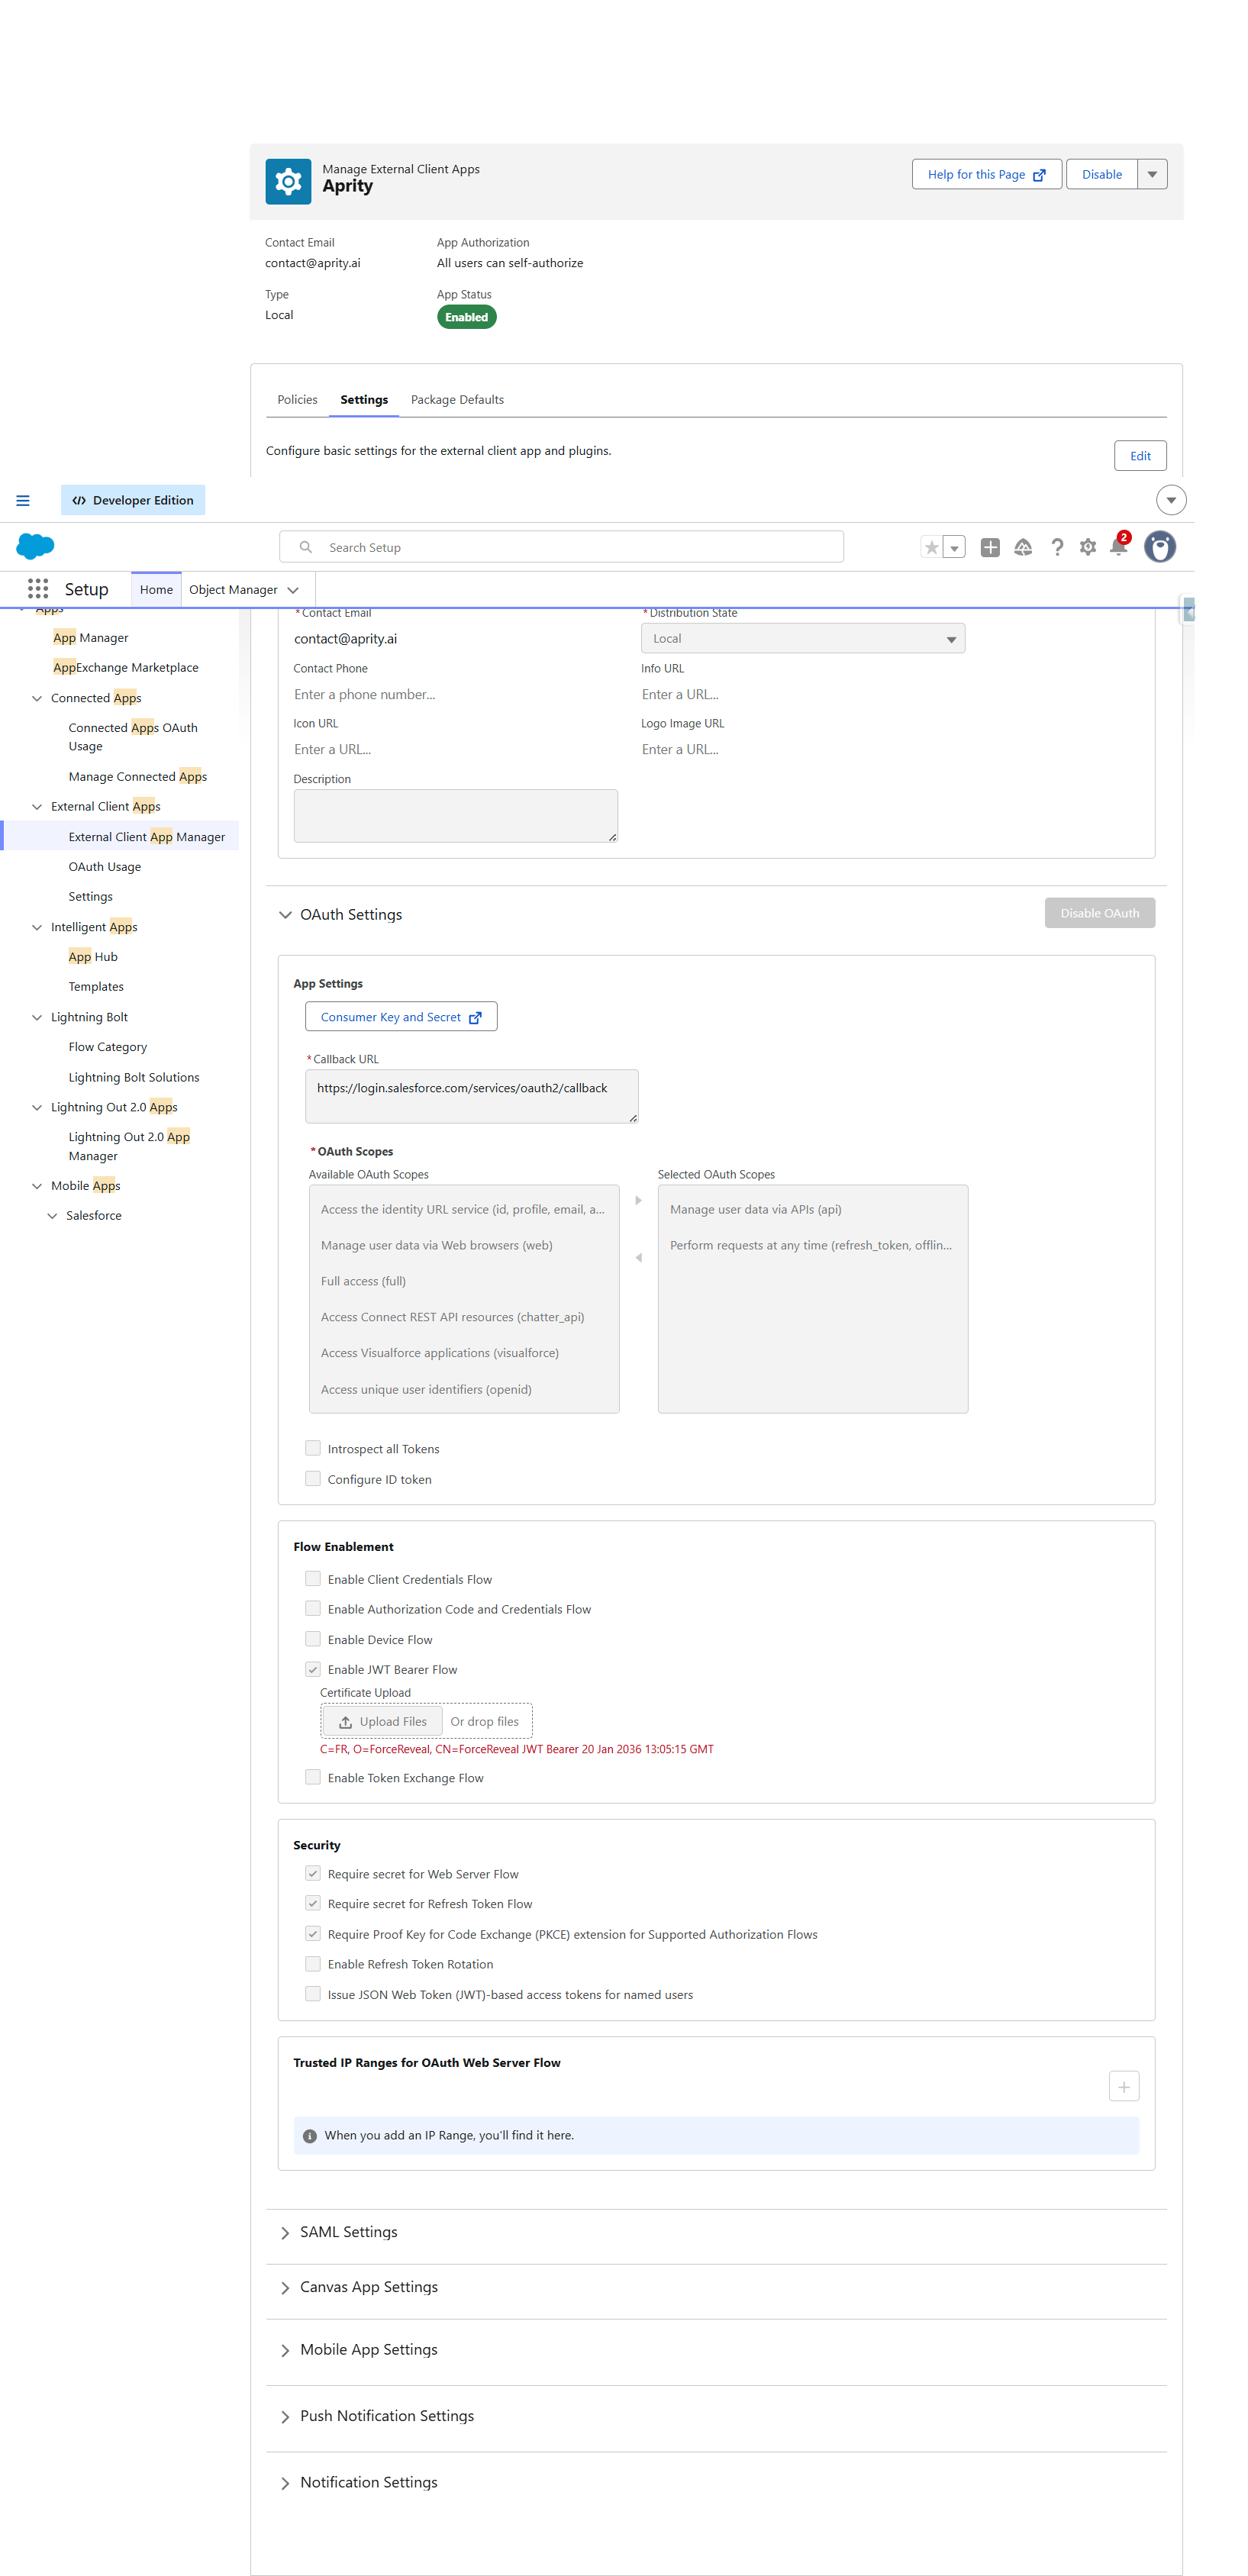Click the Setup gear icon
Screen dimensions: 1248x2576
coord(1088,547)
